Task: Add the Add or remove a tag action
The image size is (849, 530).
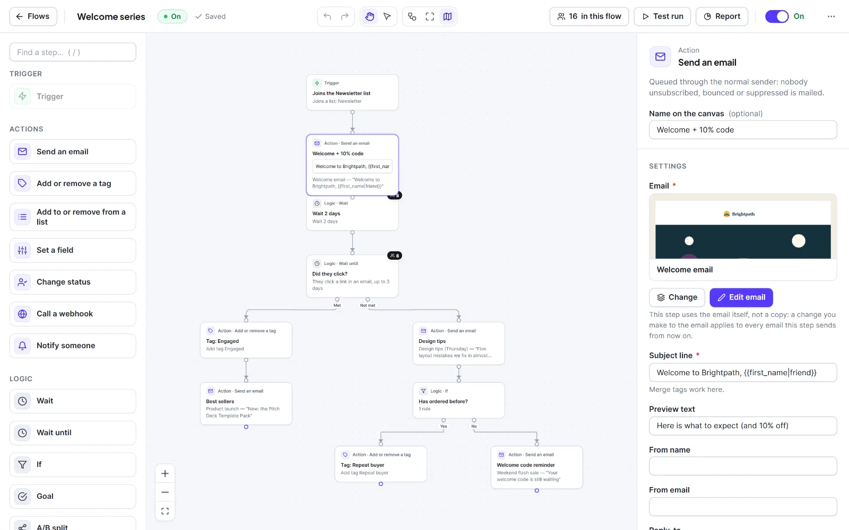Action: [x=73, y=183]
